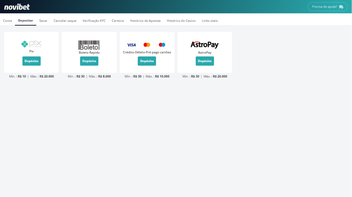
Task: Click the card payment Depósito button
Action: click(x=147, y=61)
